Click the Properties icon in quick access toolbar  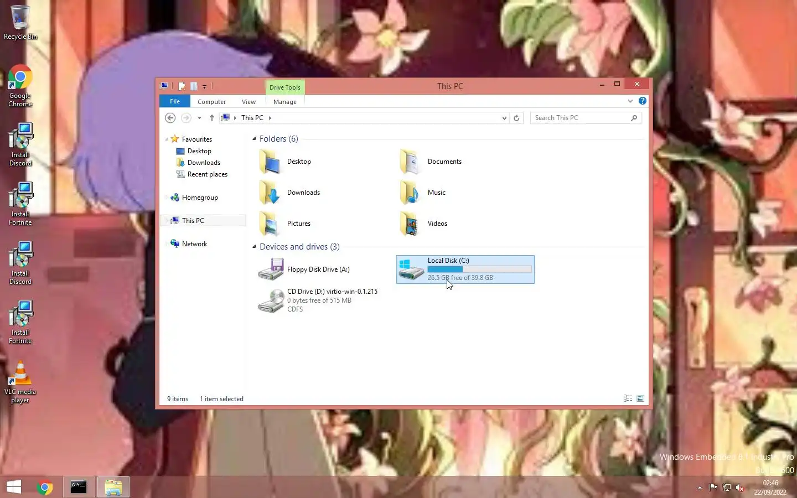point(182,86)
